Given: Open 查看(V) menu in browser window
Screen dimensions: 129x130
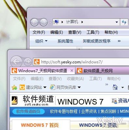Looking at the screenshot, I should tap(55, 79).
